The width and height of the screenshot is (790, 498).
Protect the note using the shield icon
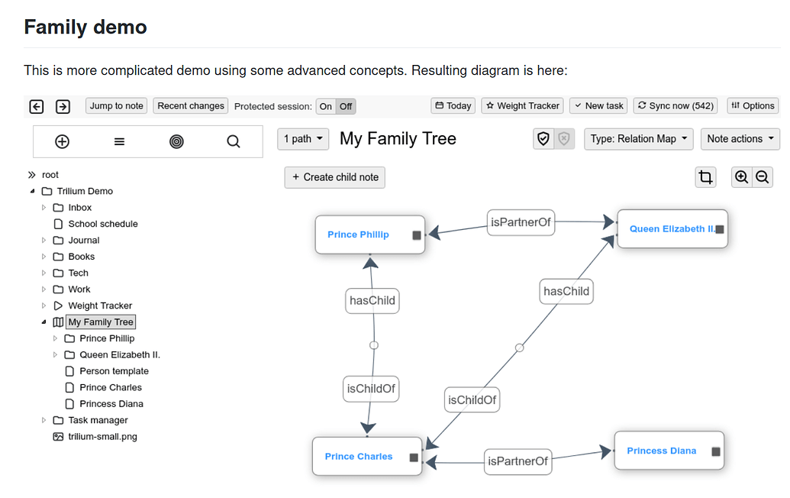tap(543, 139)
